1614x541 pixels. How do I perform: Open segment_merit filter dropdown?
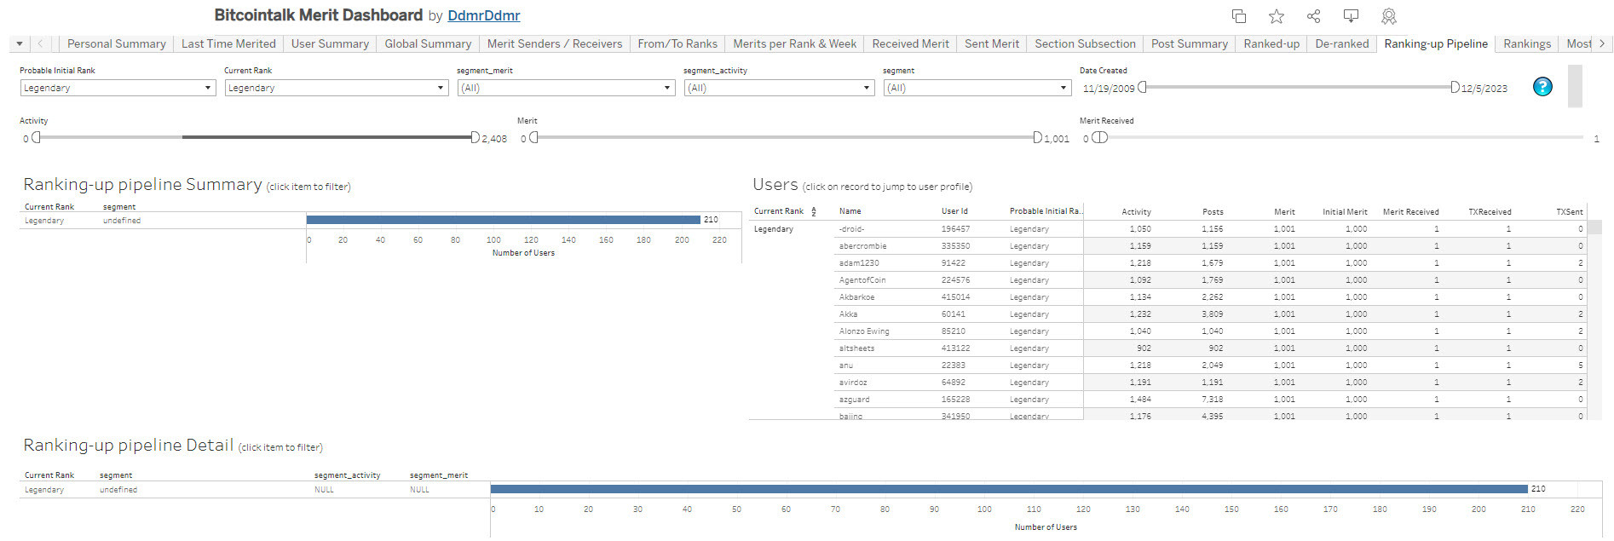coord(566,88)
